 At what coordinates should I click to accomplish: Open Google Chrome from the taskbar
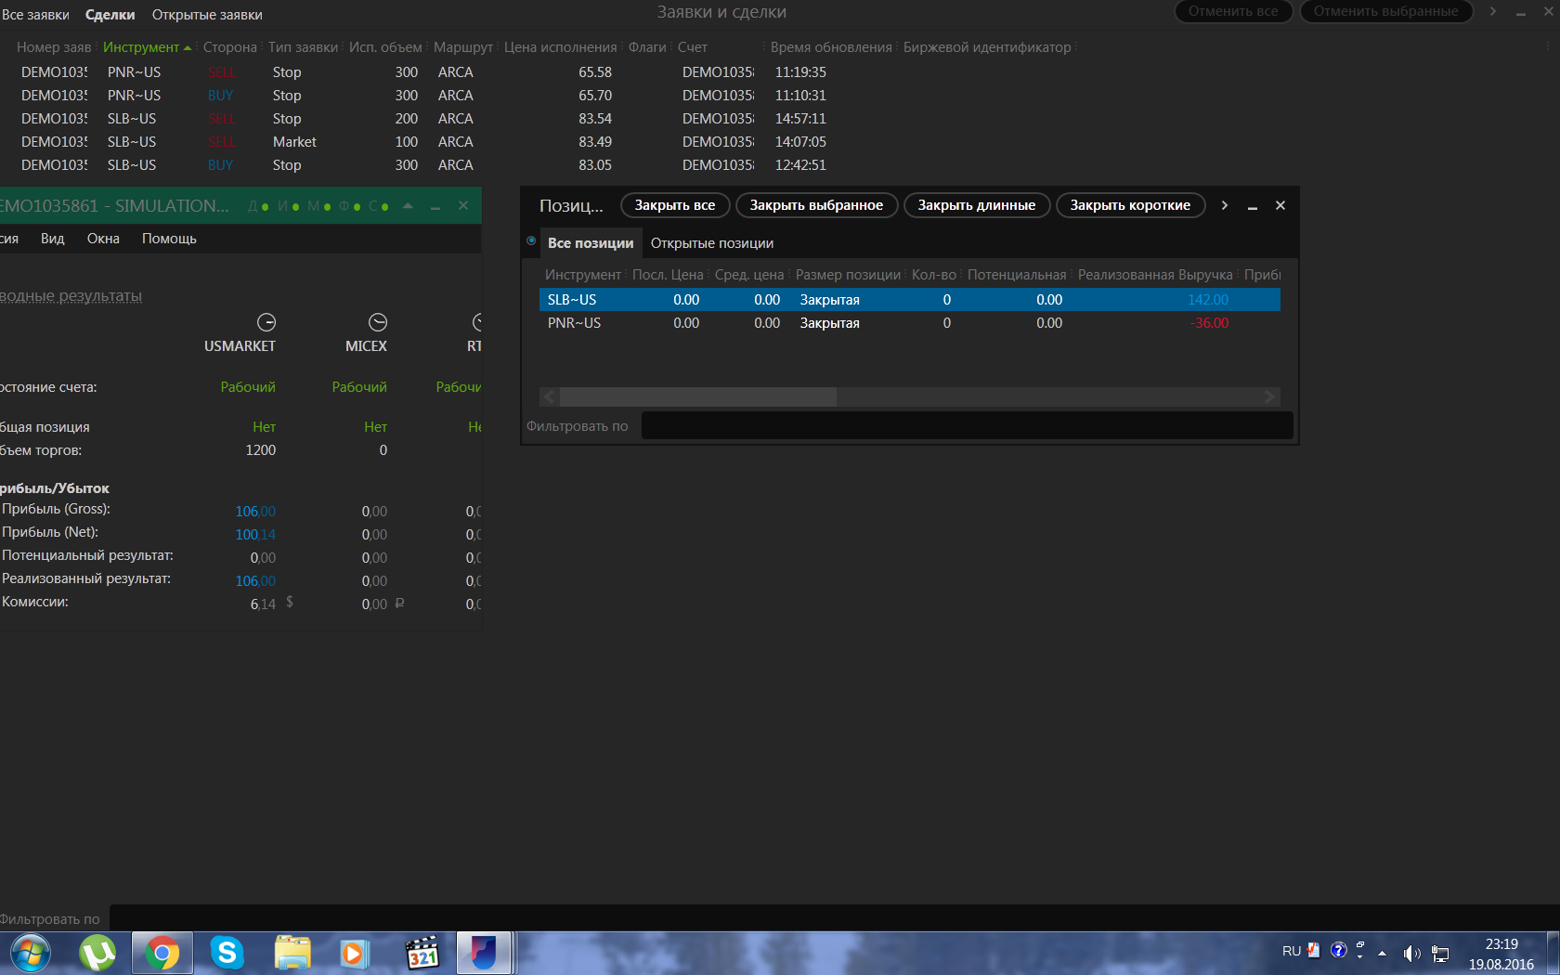click(162, 954)
